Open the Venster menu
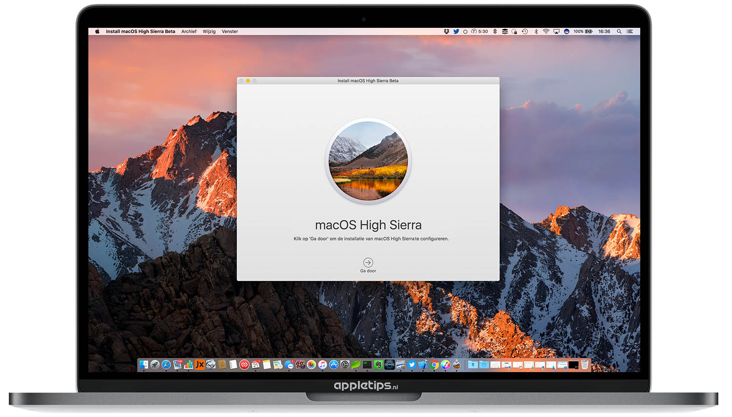Viewport: 732px width, 417px height. click(x=230, y=32)
